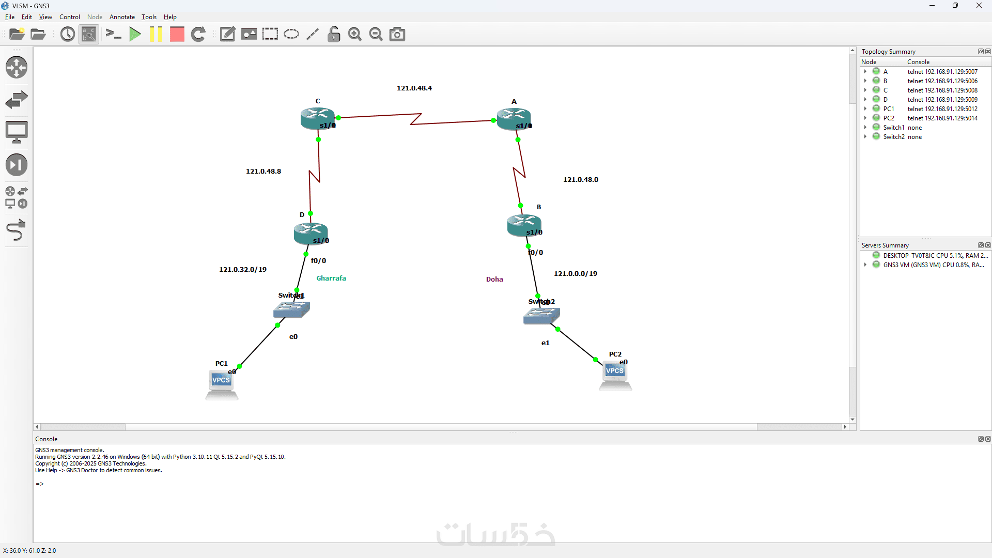Close the Servers Summary panel
Screen dimensions: 992x558
click(988, 245)
